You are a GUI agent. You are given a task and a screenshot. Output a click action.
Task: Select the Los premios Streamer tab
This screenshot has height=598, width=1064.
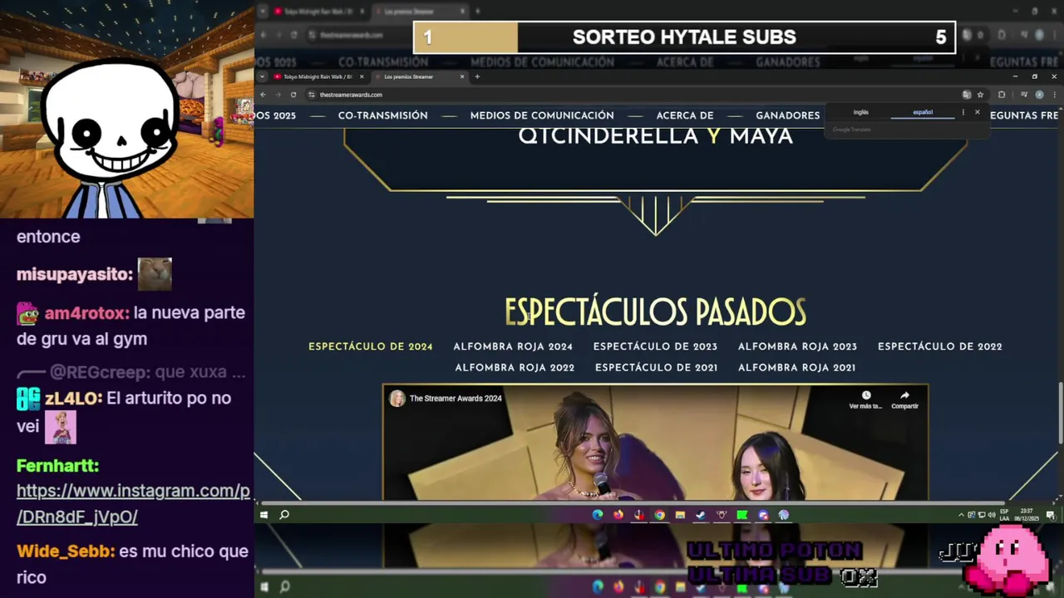(x=419, y=76)
